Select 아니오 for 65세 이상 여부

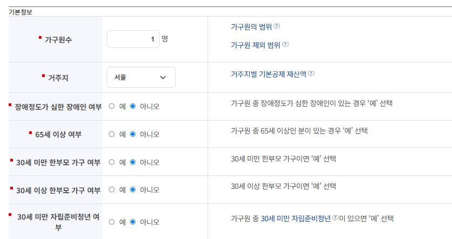pyautogui.click(x=133, y=134)
